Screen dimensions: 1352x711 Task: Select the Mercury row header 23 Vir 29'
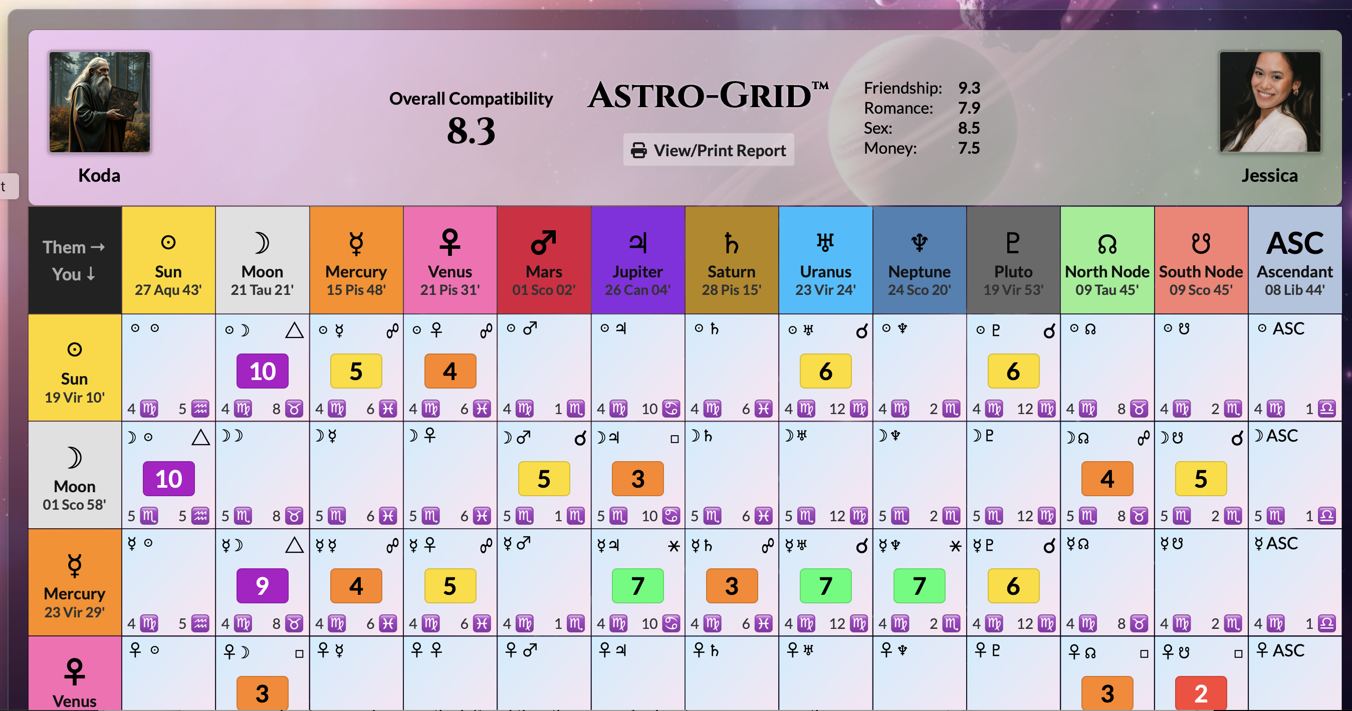click(x=75, y=582)
